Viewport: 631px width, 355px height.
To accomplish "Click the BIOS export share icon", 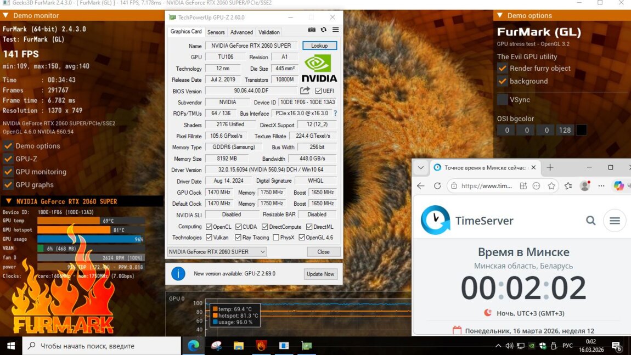I will pyautogui.click(x=305, y=91).
